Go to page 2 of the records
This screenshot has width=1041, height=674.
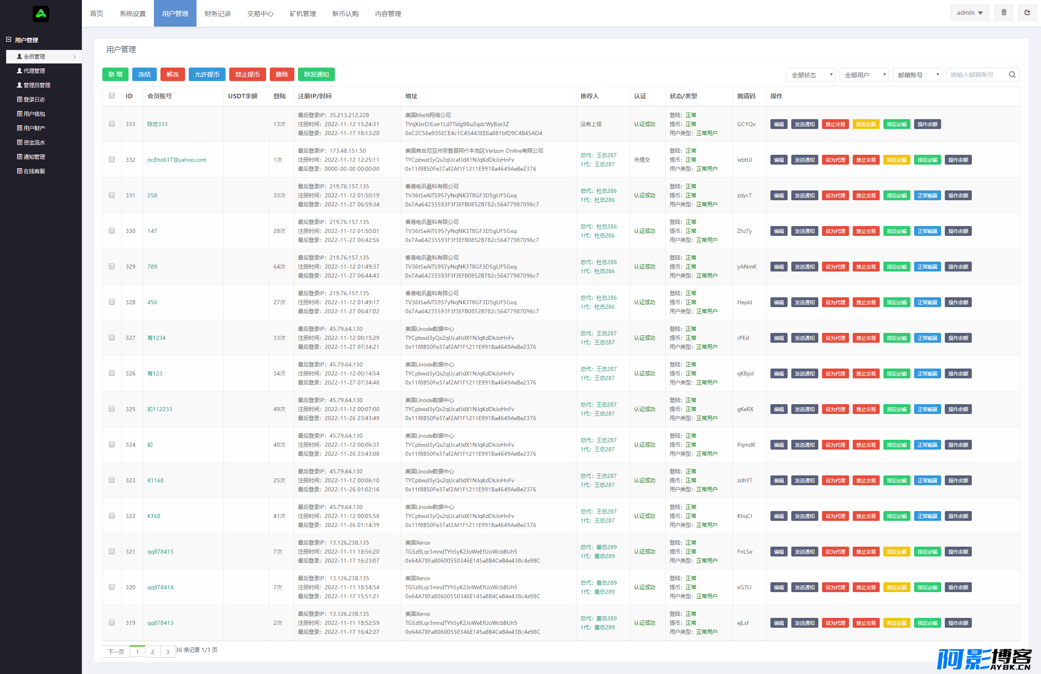coord(152,651)
